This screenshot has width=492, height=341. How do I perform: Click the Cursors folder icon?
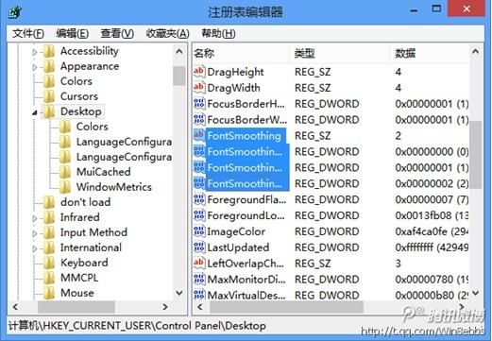click(49, 96)
